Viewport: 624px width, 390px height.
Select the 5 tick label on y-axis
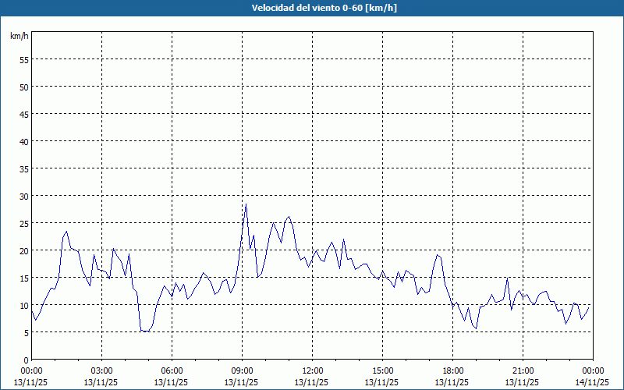[x=26, y=332]
